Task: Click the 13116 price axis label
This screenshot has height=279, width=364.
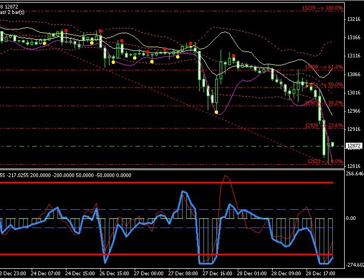Action: click(354, 56)
